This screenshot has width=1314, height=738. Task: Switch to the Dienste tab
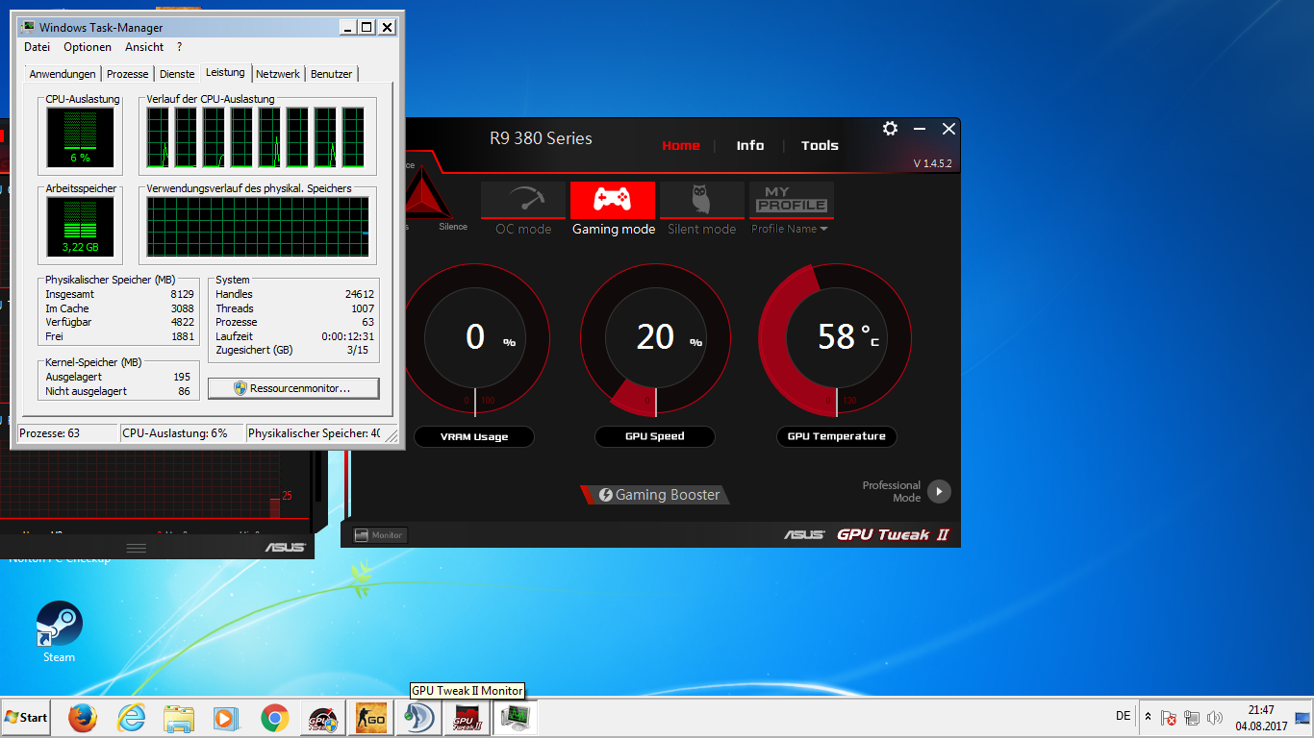coord(177,74)
